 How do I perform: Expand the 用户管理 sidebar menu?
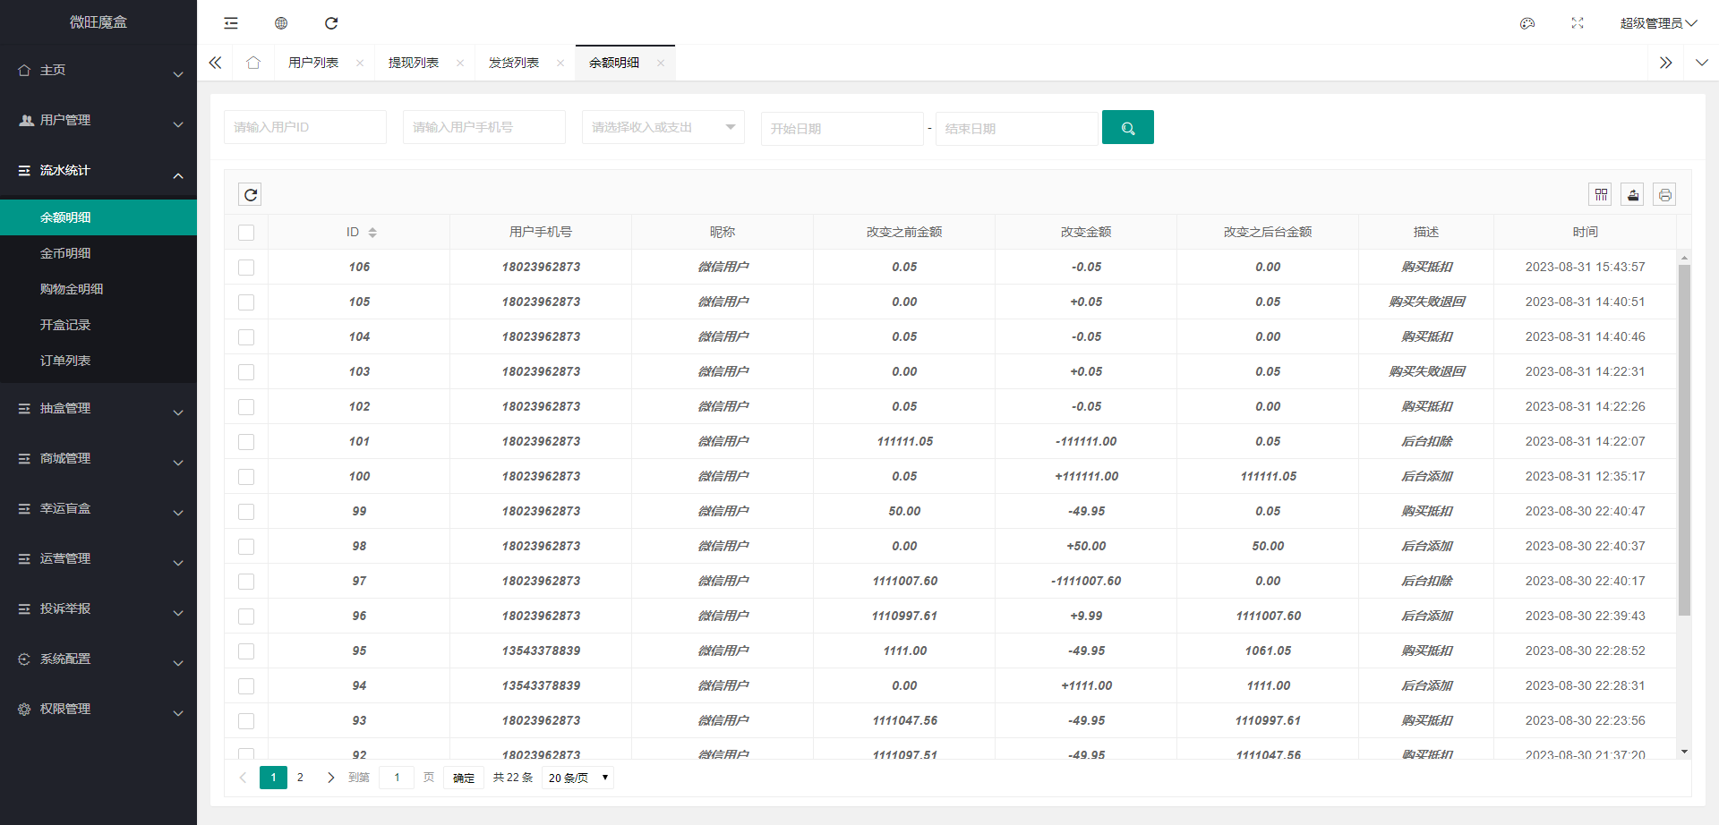pos(98,120)
